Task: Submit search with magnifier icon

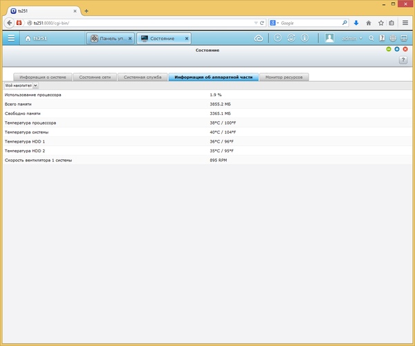Action: (344, 23)
